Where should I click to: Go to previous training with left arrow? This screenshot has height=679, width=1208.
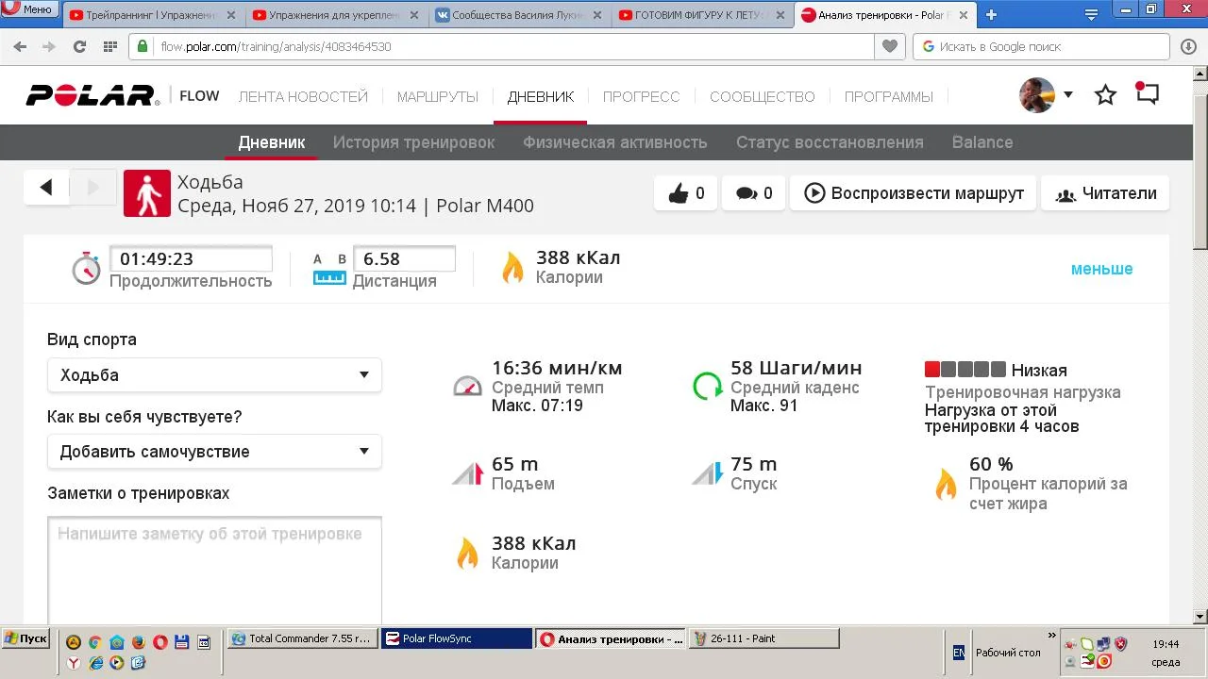click(x=46, y=188)
